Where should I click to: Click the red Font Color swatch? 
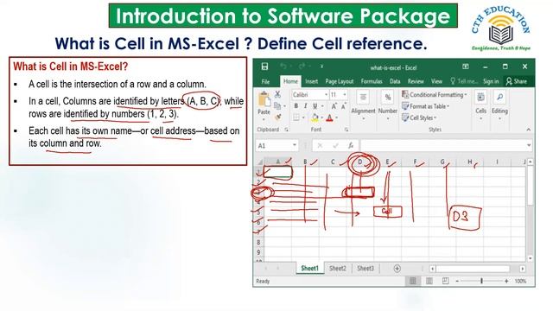tap(330, 117)
